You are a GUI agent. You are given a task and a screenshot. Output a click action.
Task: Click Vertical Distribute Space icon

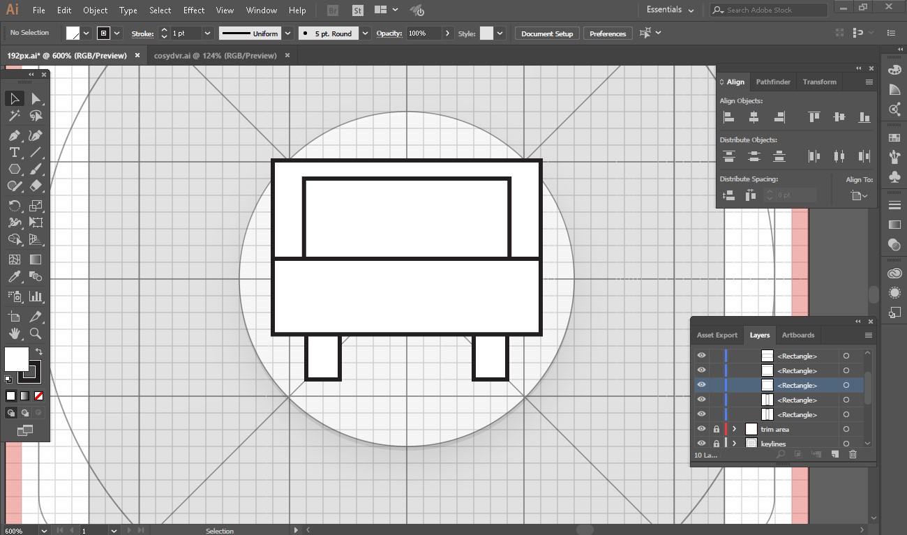(x=728, y=195)
